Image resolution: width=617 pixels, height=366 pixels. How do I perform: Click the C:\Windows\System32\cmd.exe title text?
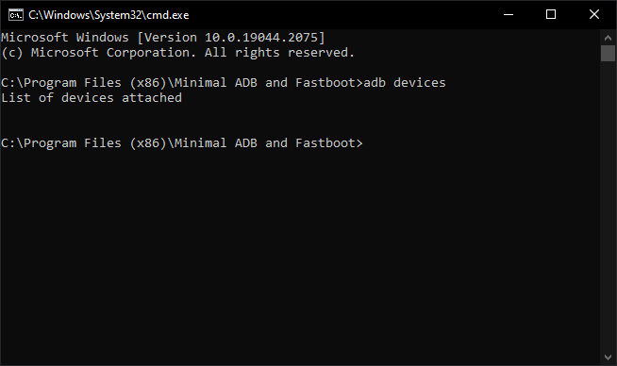point(108,15)
